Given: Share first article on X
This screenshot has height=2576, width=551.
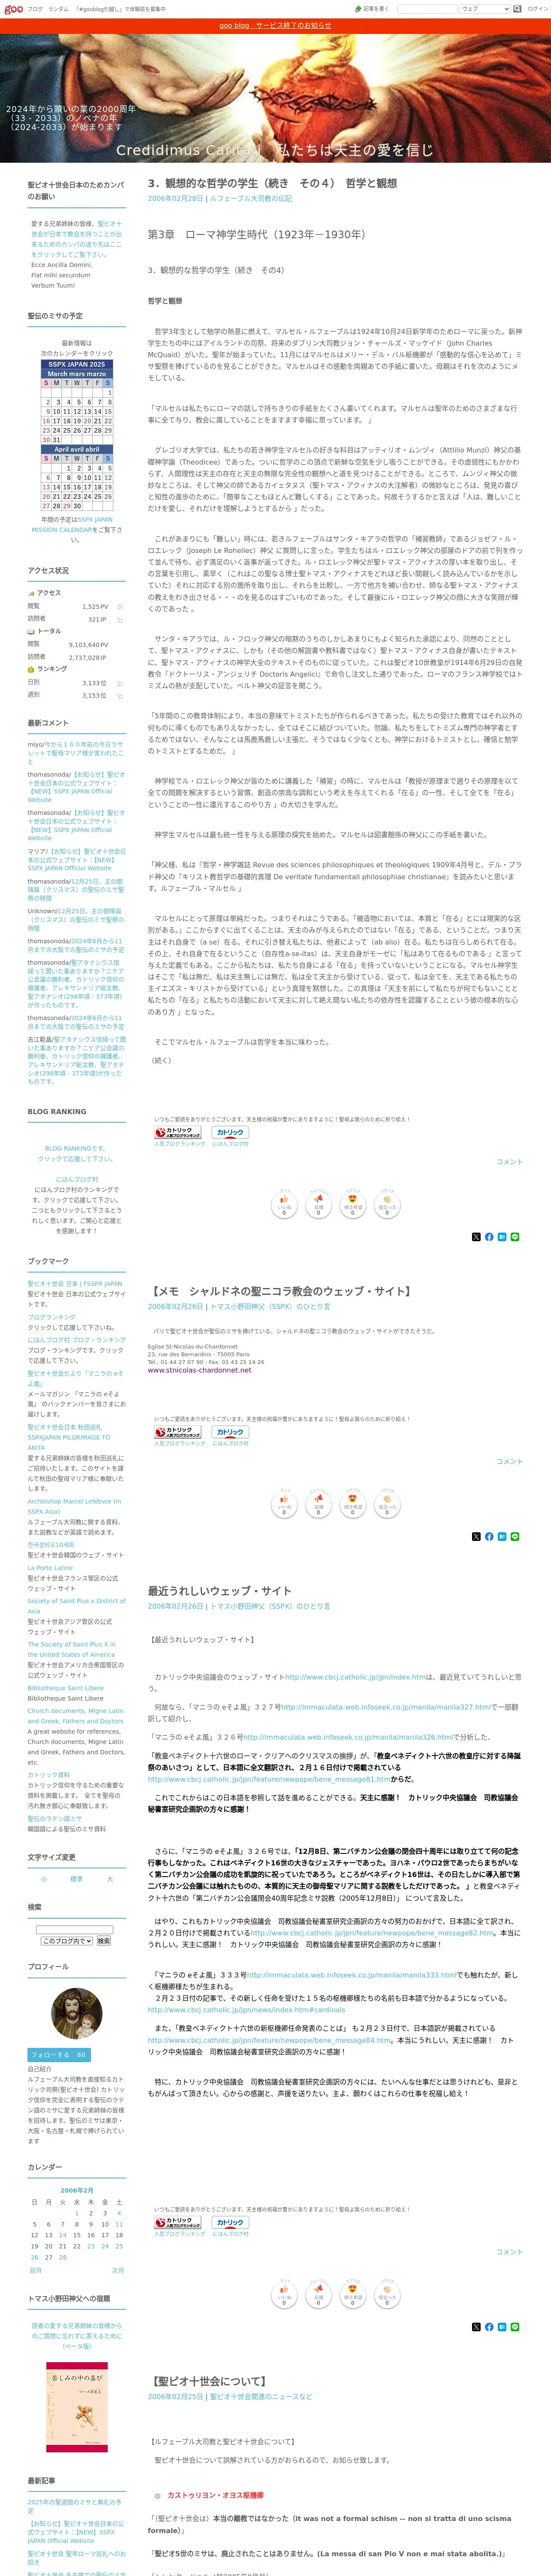Looking at the screenshot, I should click(476, 1237).
